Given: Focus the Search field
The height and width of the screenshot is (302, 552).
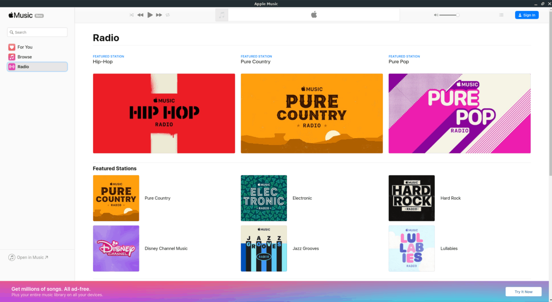Looking at the screenshot, I should coord(37,32).
